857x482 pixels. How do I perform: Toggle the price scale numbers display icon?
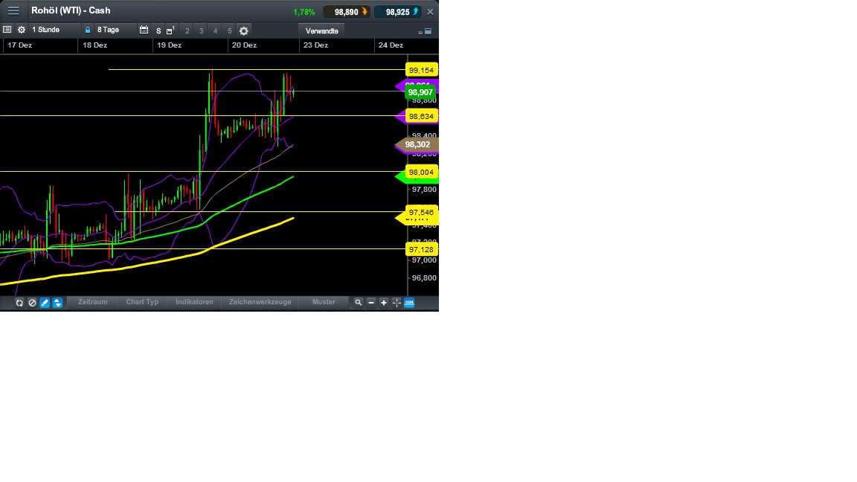pyautogui.click(x=408, y=303)
